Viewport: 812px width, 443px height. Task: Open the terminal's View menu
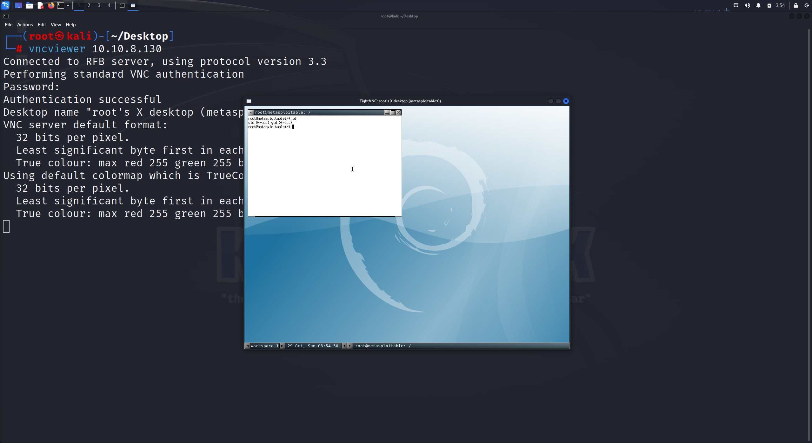tap(56, 25)
